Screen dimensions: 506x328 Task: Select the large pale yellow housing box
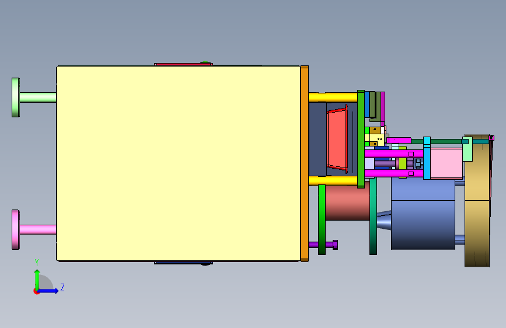point(179,163)
